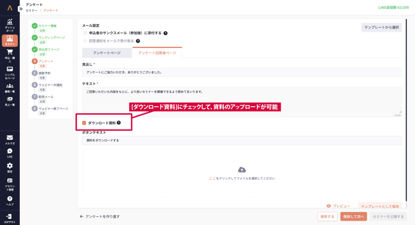Click the ログアウト logout icon
Image resolution: width=415 pixels, height=225 pixels.
click(x=10, y=217)
